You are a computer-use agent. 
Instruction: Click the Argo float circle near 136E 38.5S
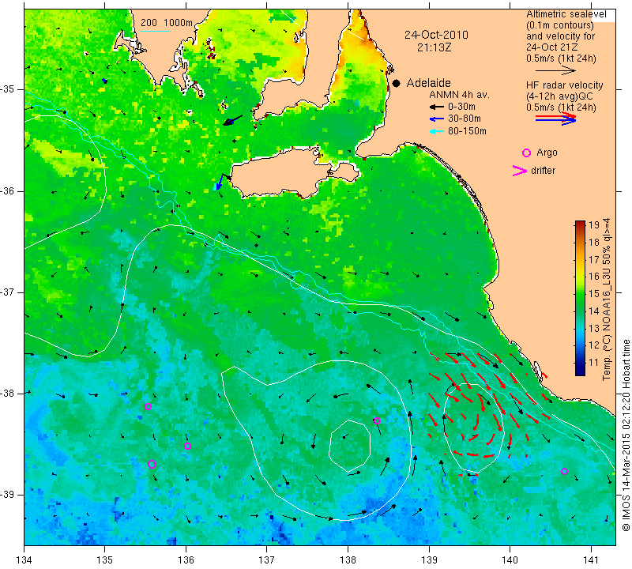click(x=187, y=446)
